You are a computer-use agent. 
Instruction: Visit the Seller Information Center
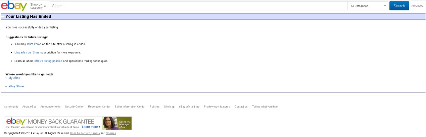click(x=130, y=107)
